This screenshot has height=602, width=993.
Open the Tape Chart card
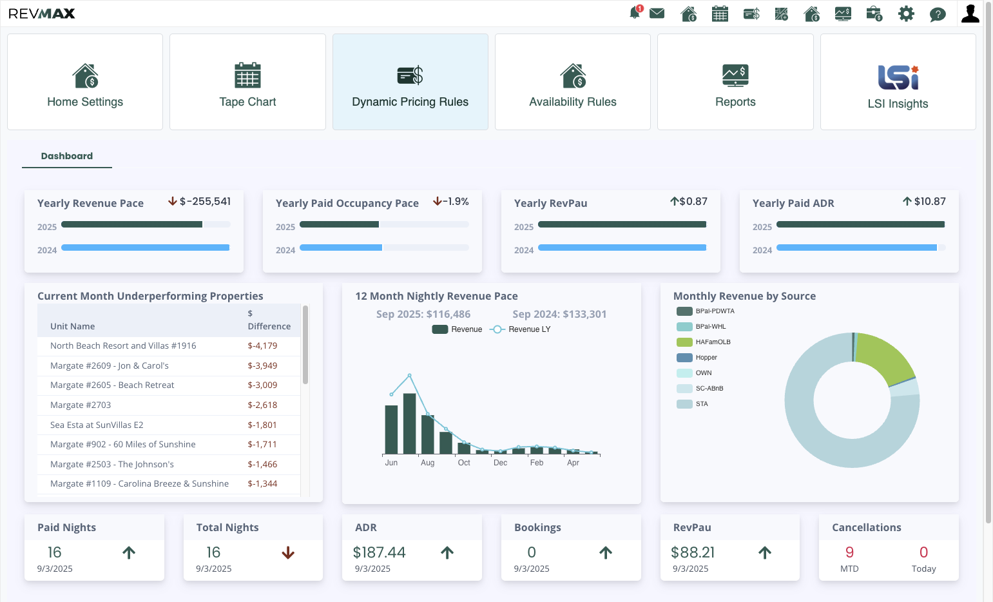point(247,82)
